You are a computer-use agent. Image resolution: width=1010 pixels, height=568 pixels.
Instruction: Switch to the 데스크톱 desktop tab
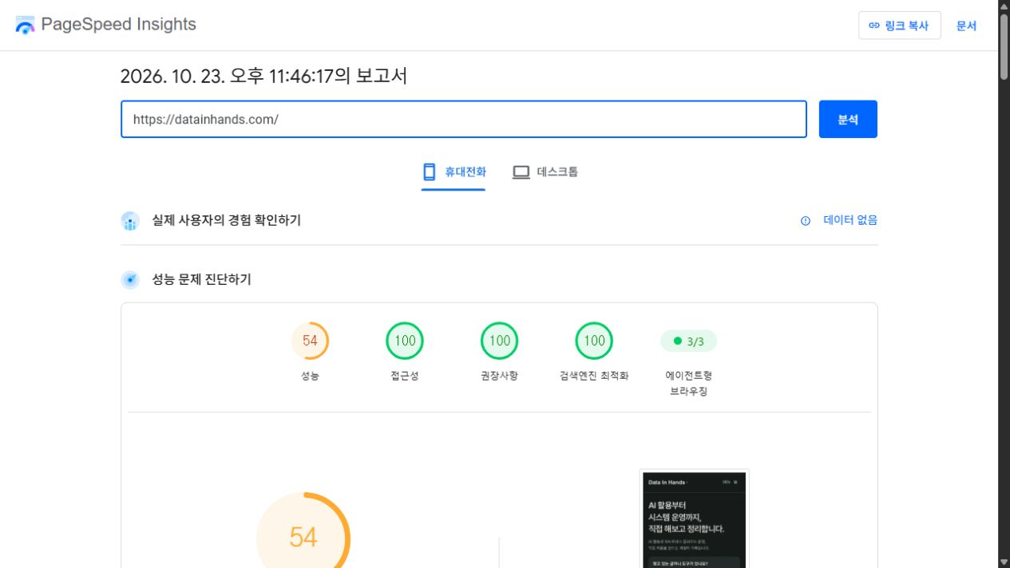tap(546, 172)
